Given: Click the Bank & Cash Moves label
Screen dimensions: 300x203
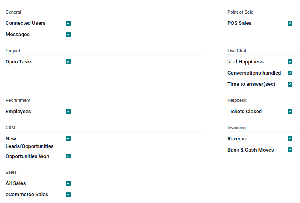Looking at the screenshot, I should click(x=250, y=150).
